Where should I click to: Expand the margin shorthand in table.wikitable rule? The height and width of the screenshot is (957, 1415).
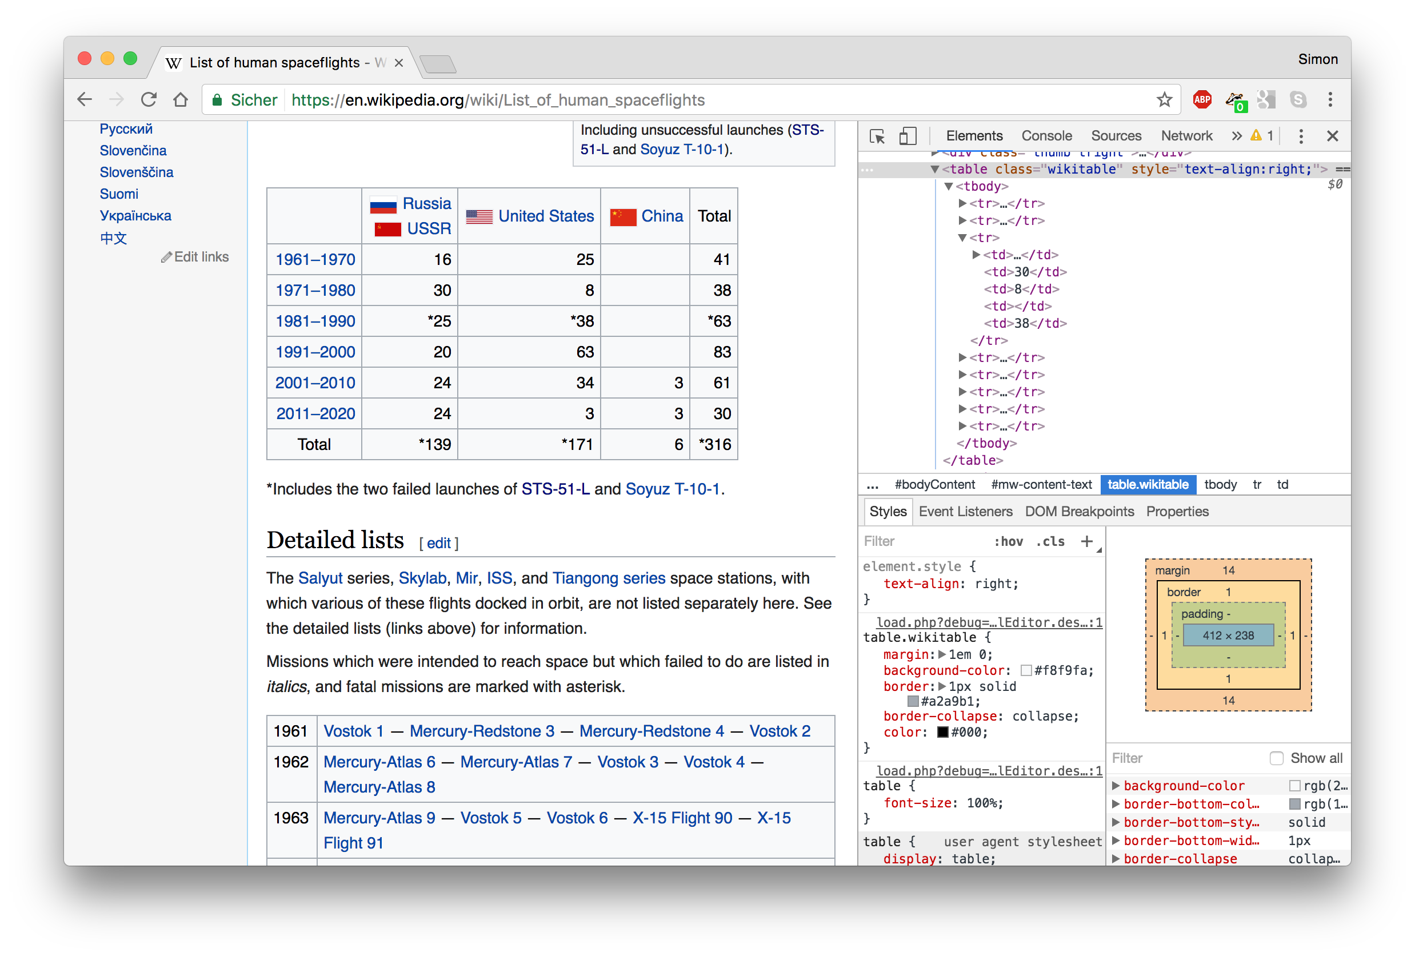tap(942, 654)
